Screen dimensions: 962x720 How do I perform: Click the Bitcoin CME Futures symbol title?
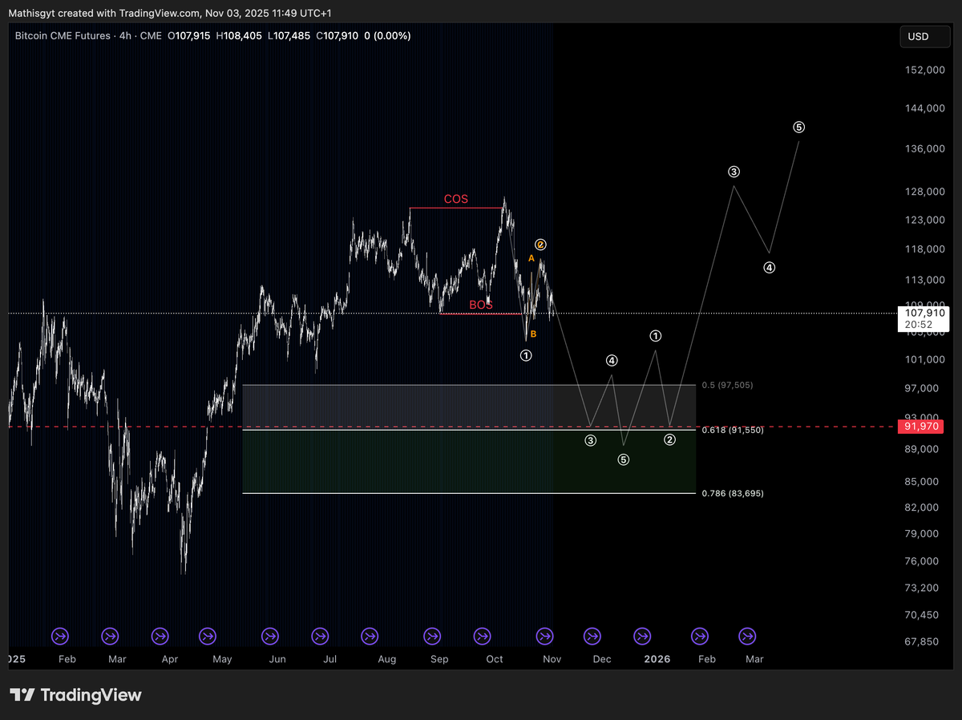[x=63, y=36]
